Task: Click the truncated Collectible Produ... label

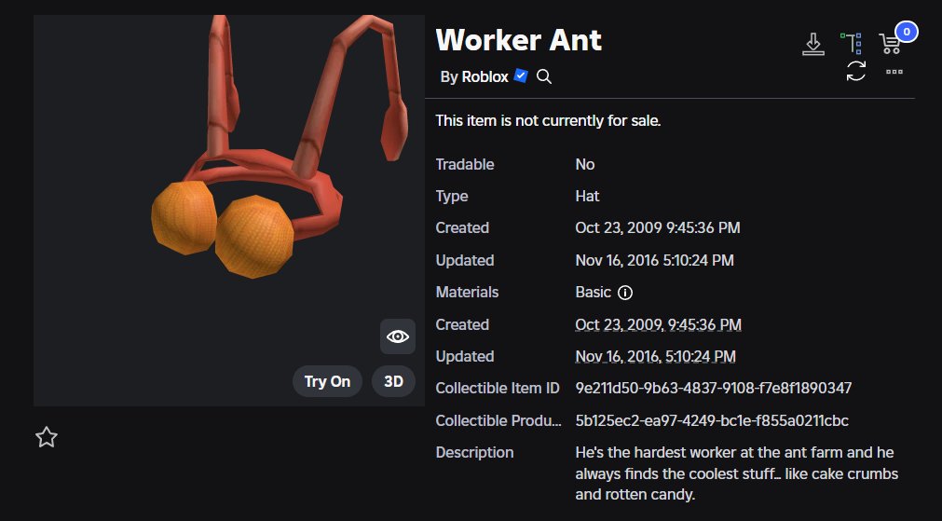Action: click(498, 420)
